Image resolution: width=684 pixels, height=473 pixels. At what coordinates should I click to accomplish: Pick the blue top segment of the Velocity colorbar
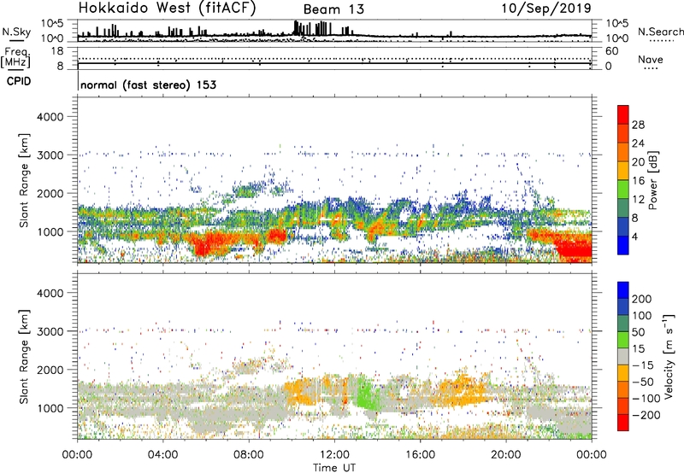pyautogui.click(x=623, y=290)
